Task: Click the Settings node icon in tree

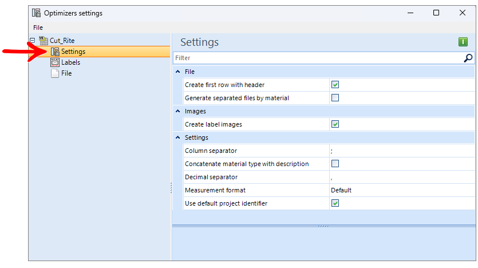Action: coord(55,52)
